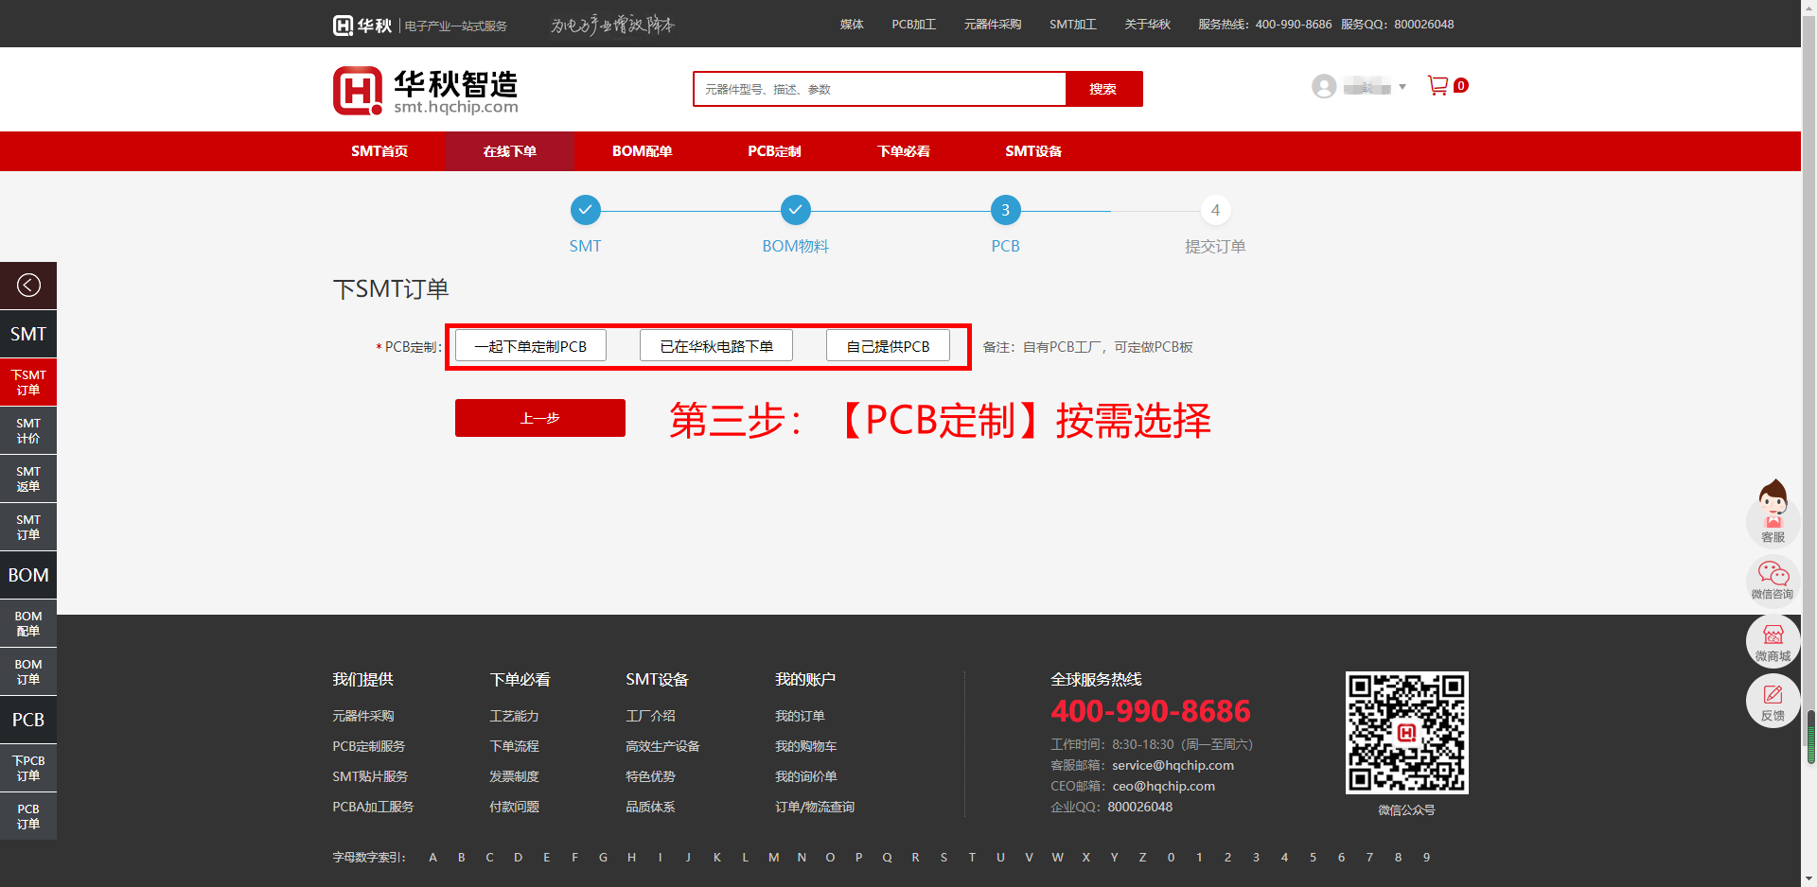Switch to the SMT设备 navigation tab

(1032, 151)
